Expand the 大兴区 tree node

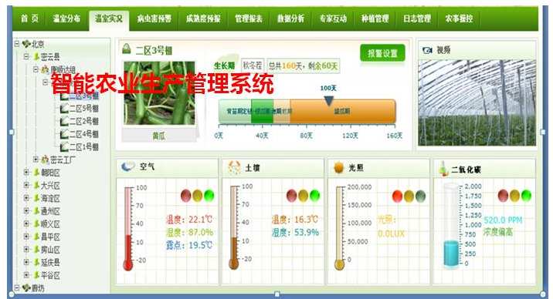pyautogui.click(x=26, y=185)
